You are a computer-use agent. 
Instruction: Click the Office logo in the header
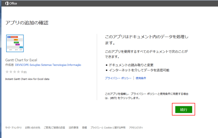coord(11,3)
